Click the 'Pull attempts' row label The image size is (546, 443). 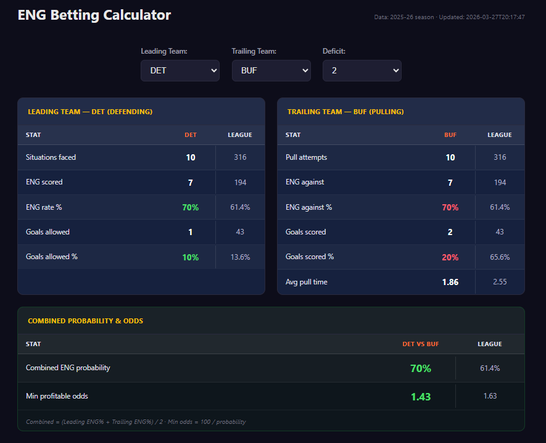307,157
